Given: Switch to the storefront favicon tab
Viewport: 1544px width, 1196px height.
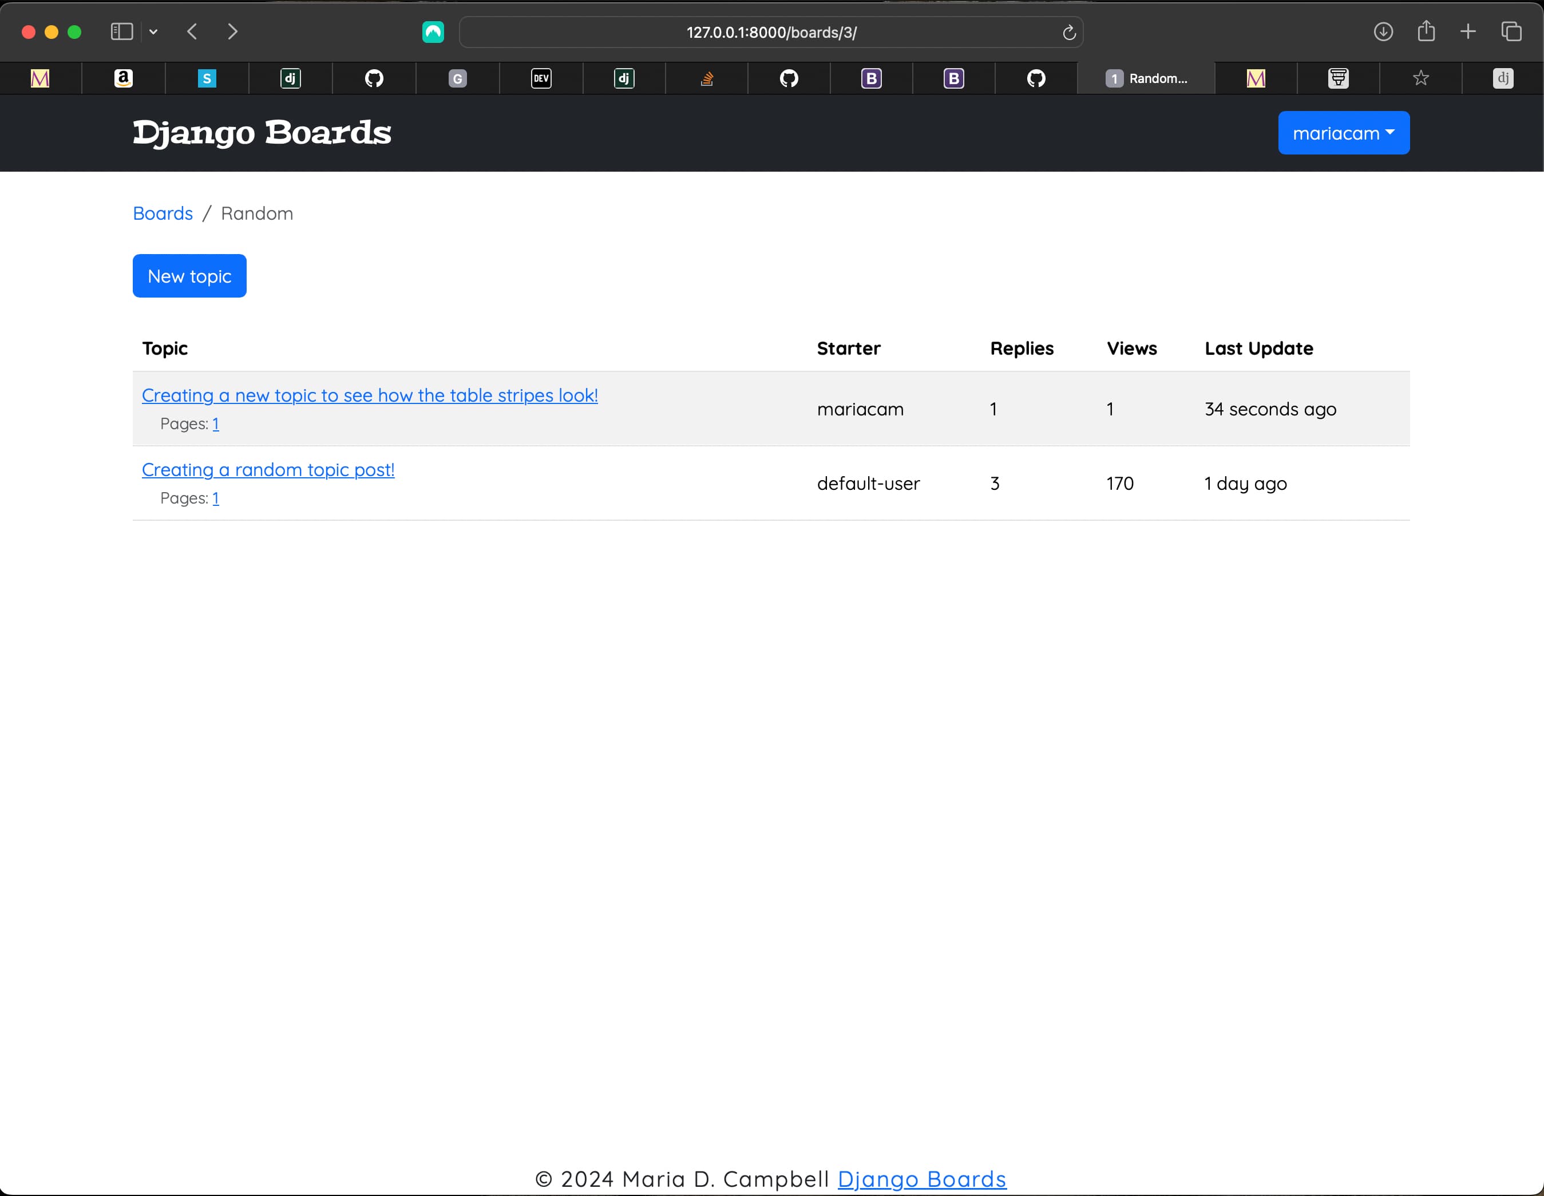Looking at the screenshot, I should tap(1339, 78).
